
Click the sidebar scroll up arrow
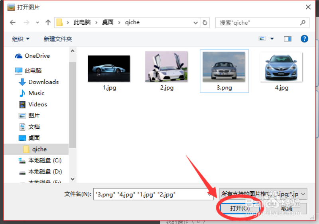point(73,51)
